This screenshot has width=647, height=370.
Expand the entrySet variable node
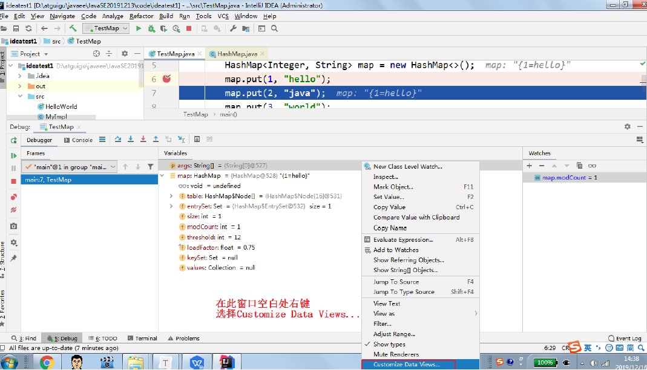[171, 206]
